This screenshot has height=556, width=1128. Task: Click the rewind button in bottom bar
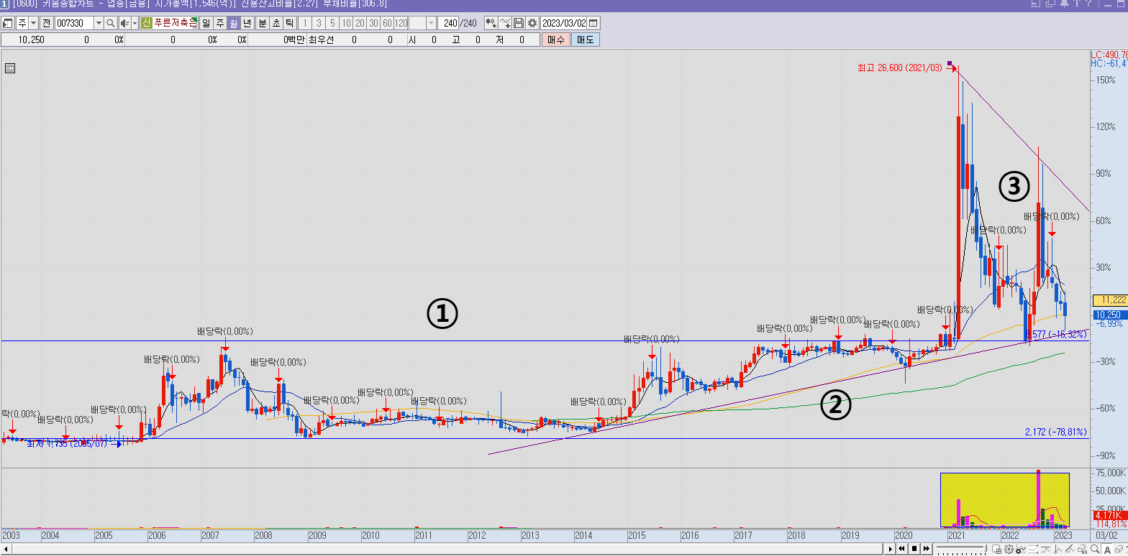click(901, 549)
